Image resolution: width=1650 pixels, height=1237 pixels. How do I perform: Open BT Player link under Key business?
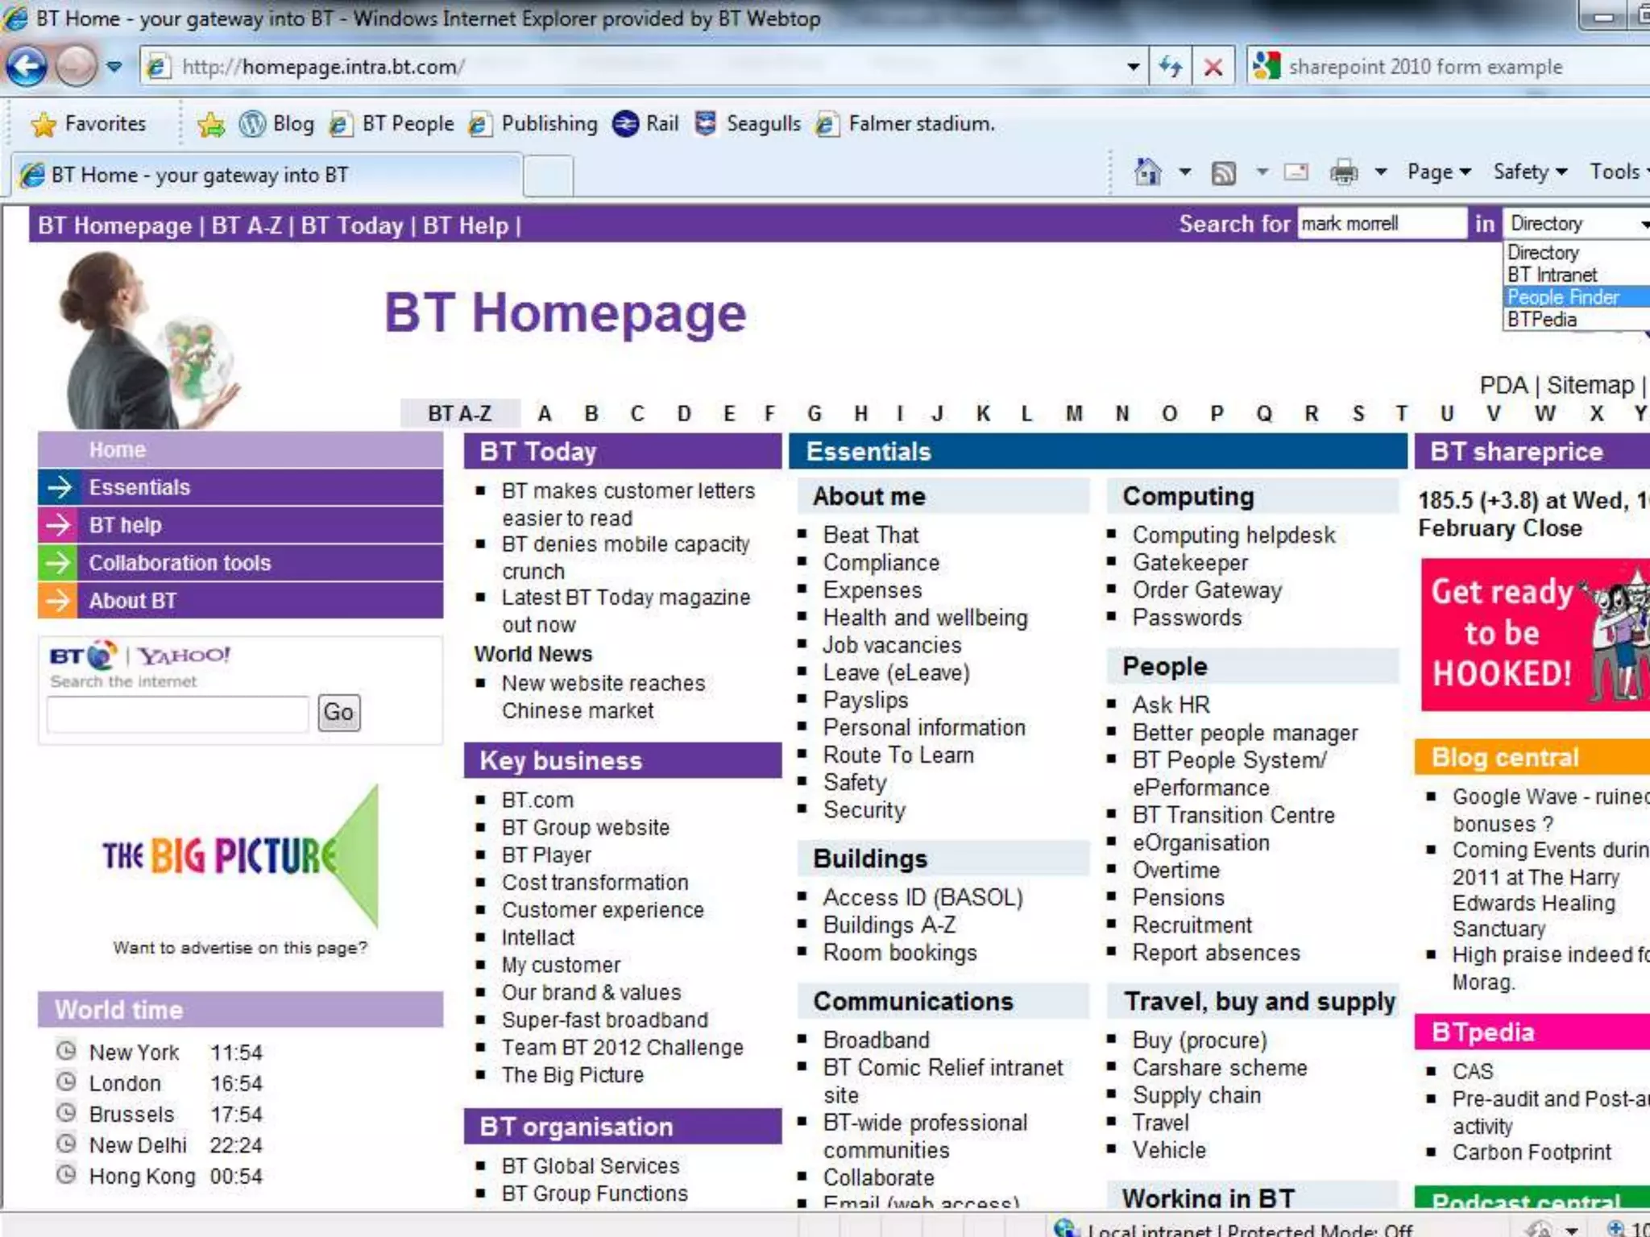pyautogui.click(x=546, y=855)
